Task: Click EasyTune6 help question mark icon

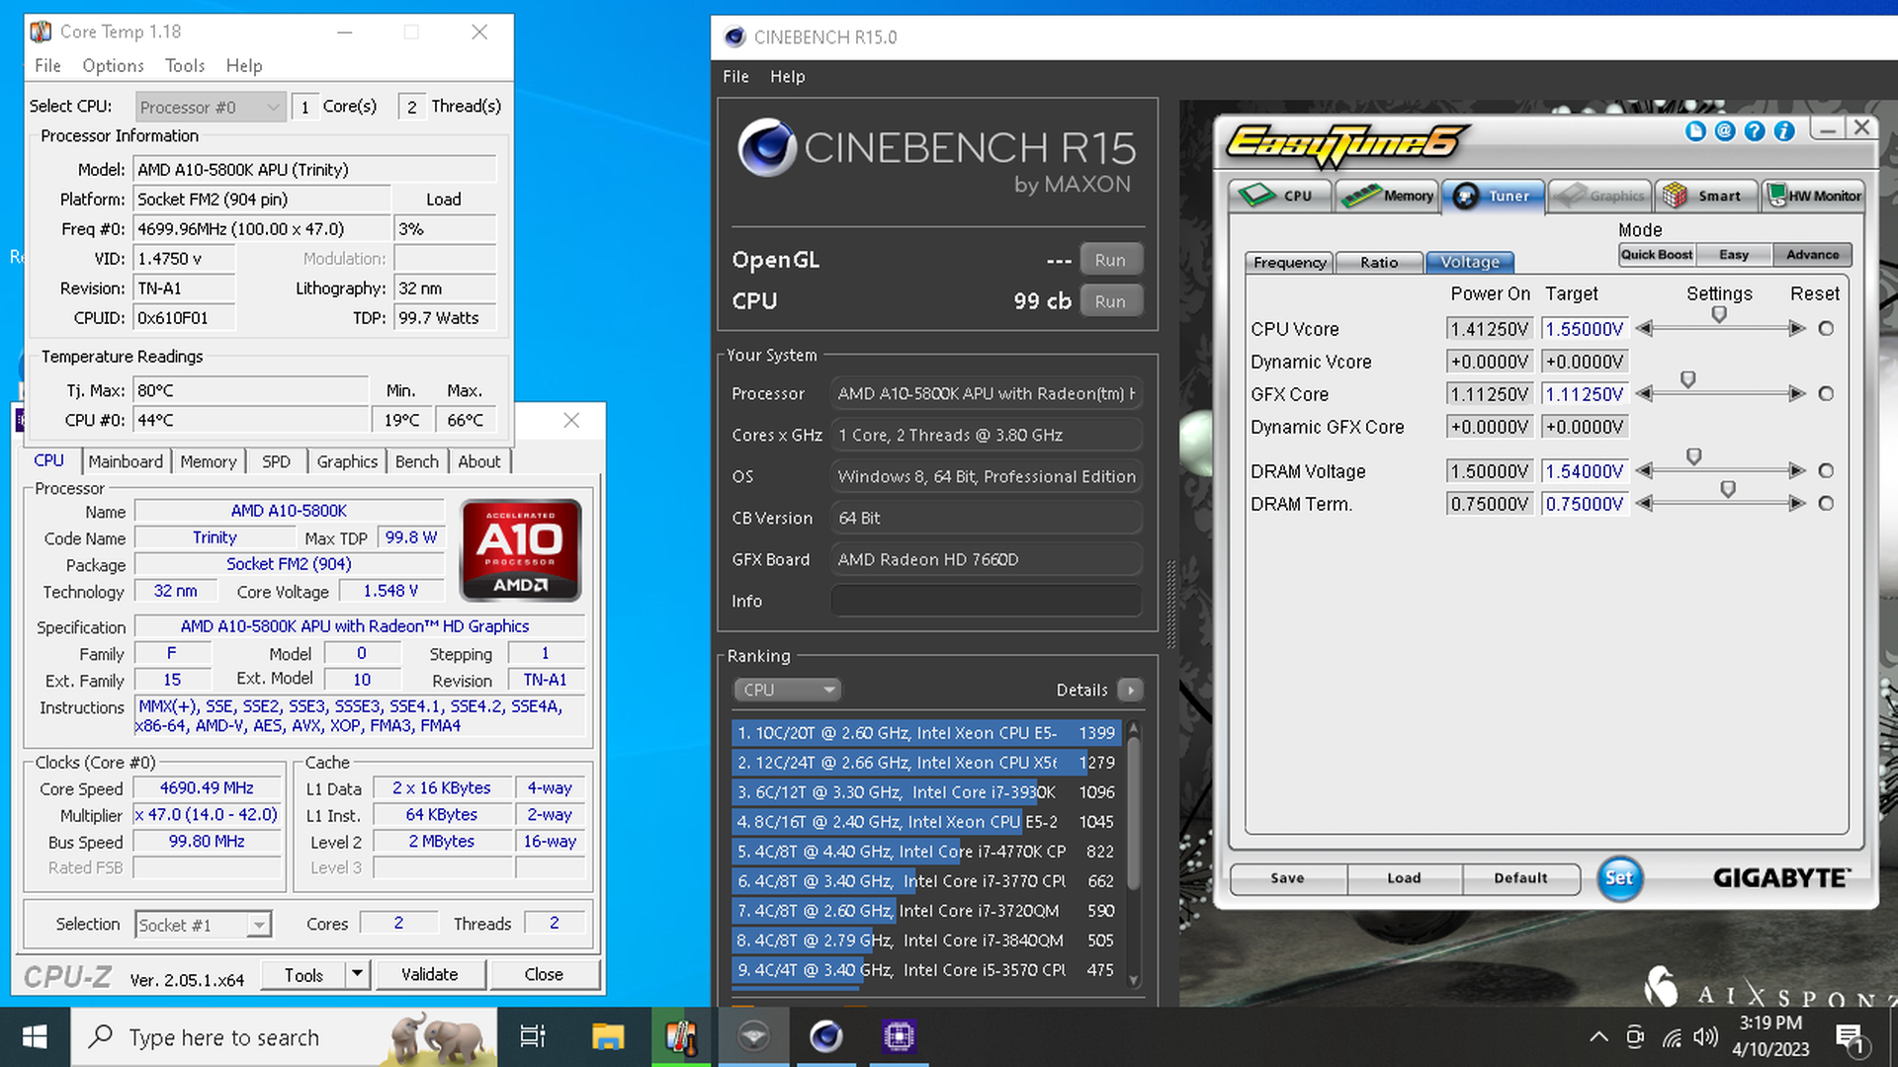Action: [x=1755, y=131]
